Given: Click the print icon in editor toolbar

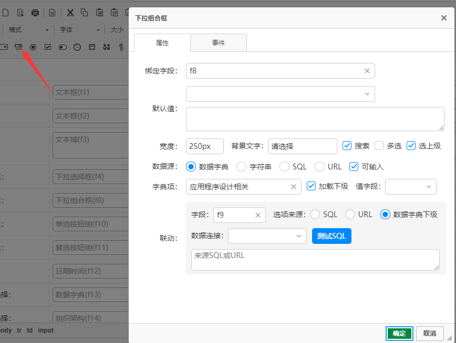Looking at the screenshot, I should point(35,13).
